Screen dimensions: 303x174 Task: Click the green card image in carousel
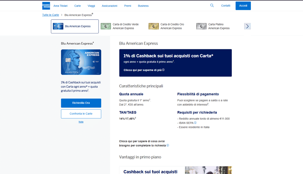click(106, 26)
